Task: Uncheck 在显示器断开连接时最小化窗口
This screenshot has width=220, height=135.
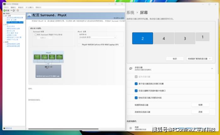Action: 136,91
